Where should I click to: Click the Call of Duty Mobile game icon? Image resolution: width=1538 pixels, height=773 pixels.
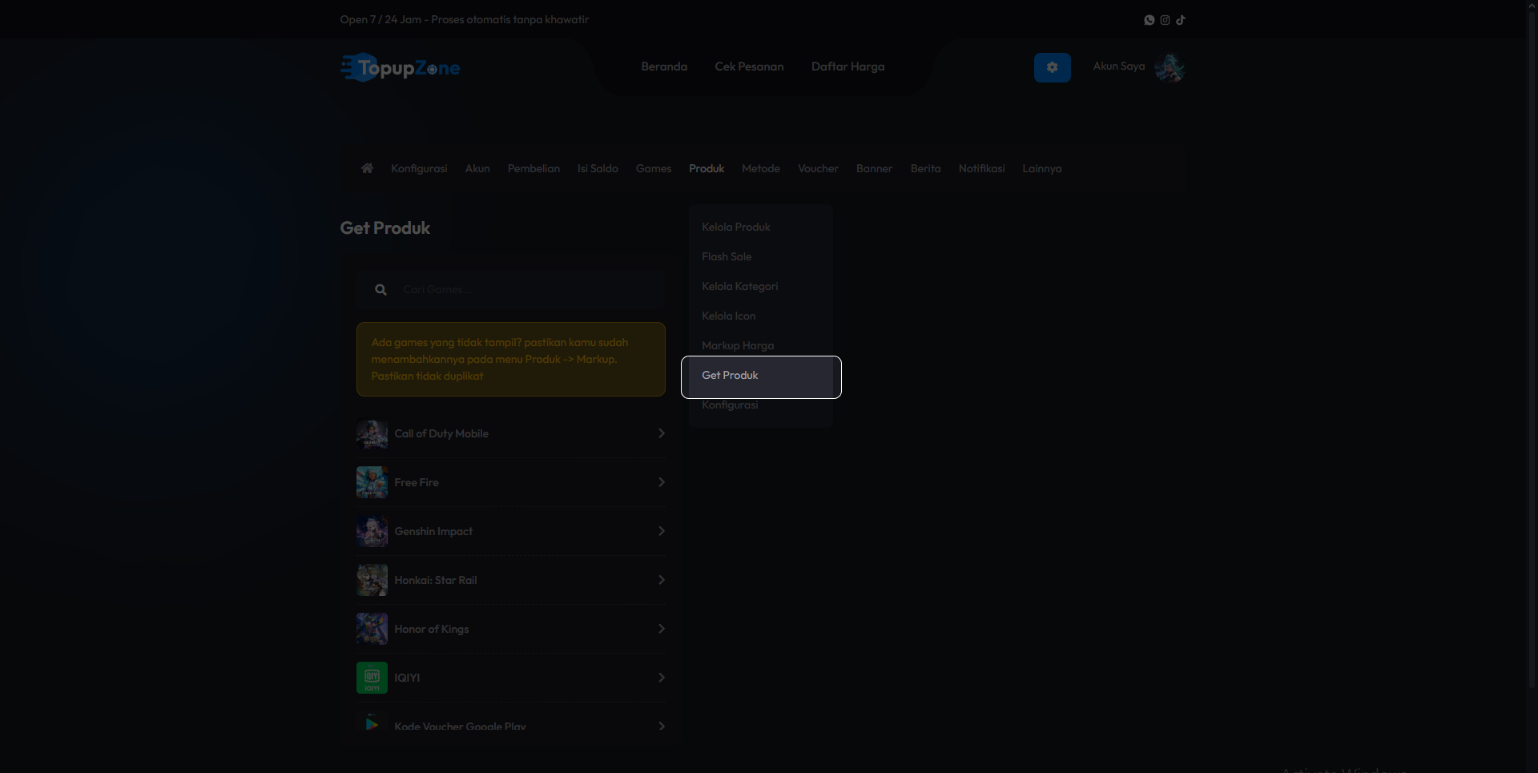pyautogui.click(x=372, y=433)
